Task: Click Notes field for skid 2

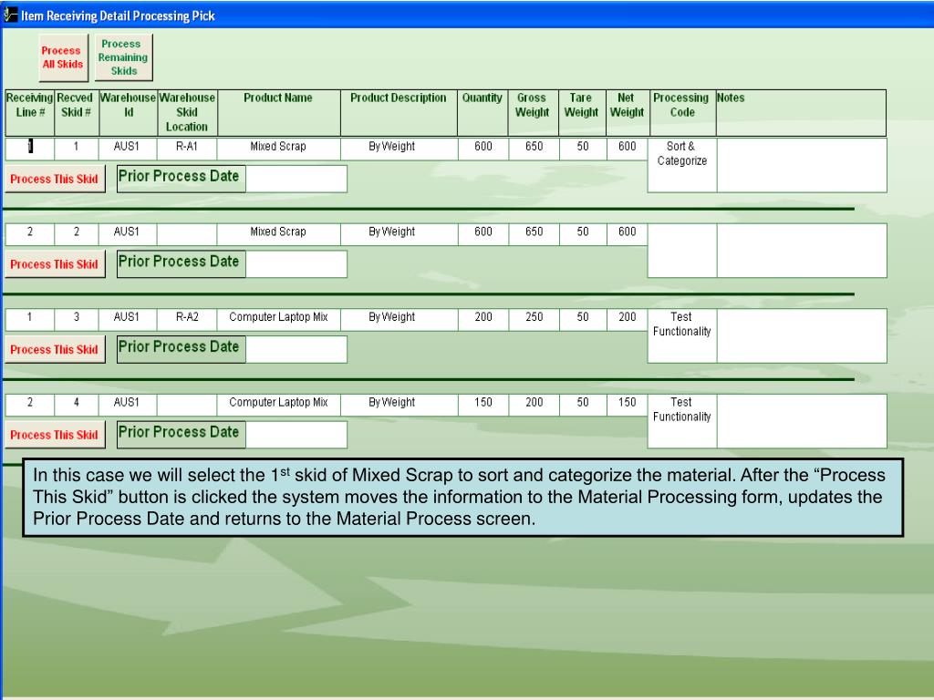Action: point(802,251)
